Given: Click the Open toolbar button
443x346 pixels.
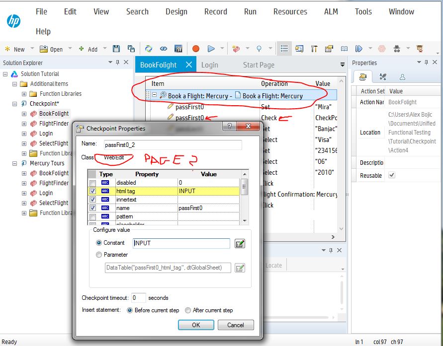Looking at the screenshot, I should pyautogui.click(x=51, y=49).
